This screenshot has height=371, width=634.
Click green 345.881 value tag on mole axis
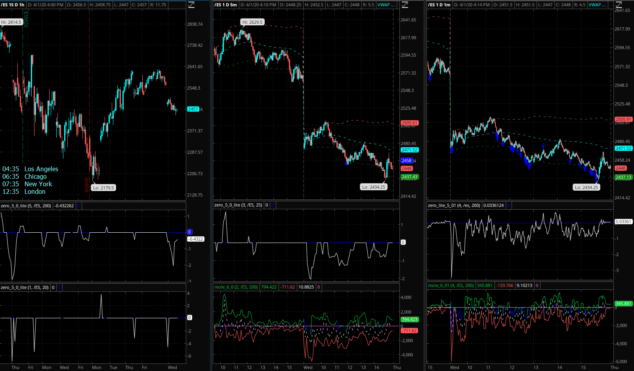pyautogui.click(x=623, y=304)
